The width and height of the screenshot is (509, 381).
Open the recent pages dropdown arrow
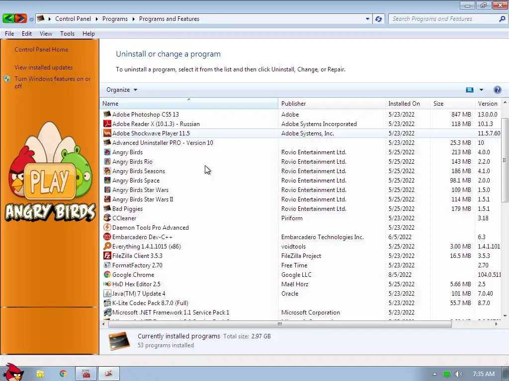[x=31, y=19]
